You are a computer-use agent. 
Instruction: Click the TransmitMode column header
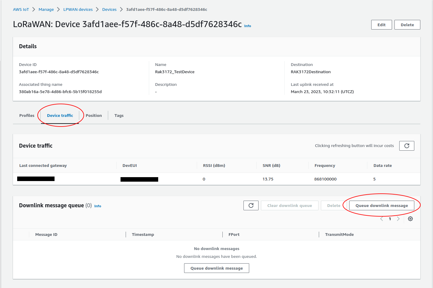339,234
